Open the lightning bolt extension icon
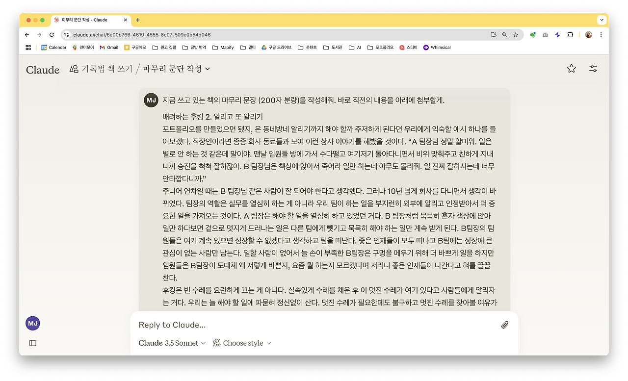628x381 pixels. pos(557,35)
